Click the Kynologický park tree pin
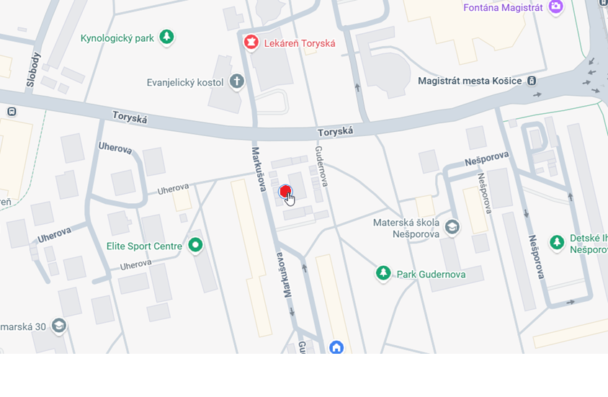608x397 pixels. pos(166,37)
